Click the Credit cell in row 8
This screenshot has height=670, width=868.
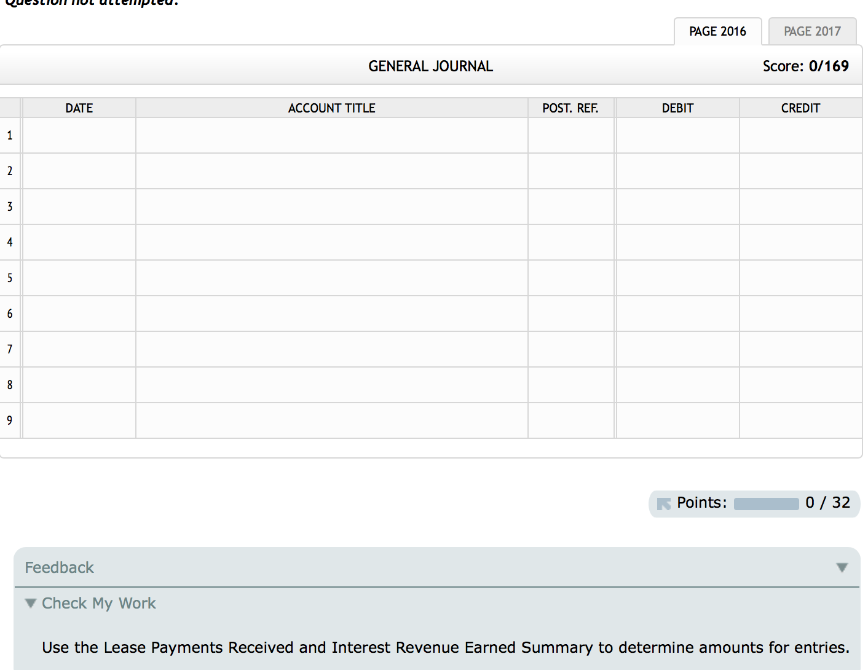pyautogui.click(x=801, y=385)
